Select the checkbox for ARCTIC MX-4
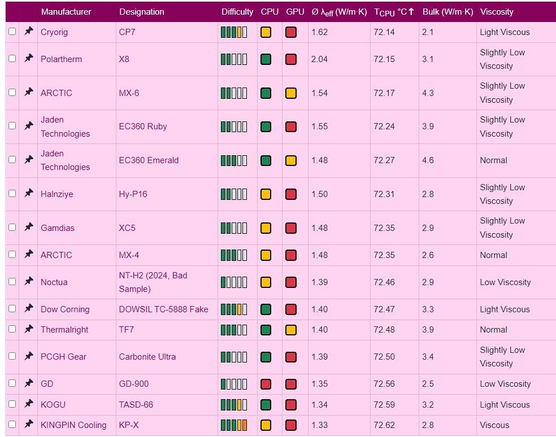 tap(12, 255)
